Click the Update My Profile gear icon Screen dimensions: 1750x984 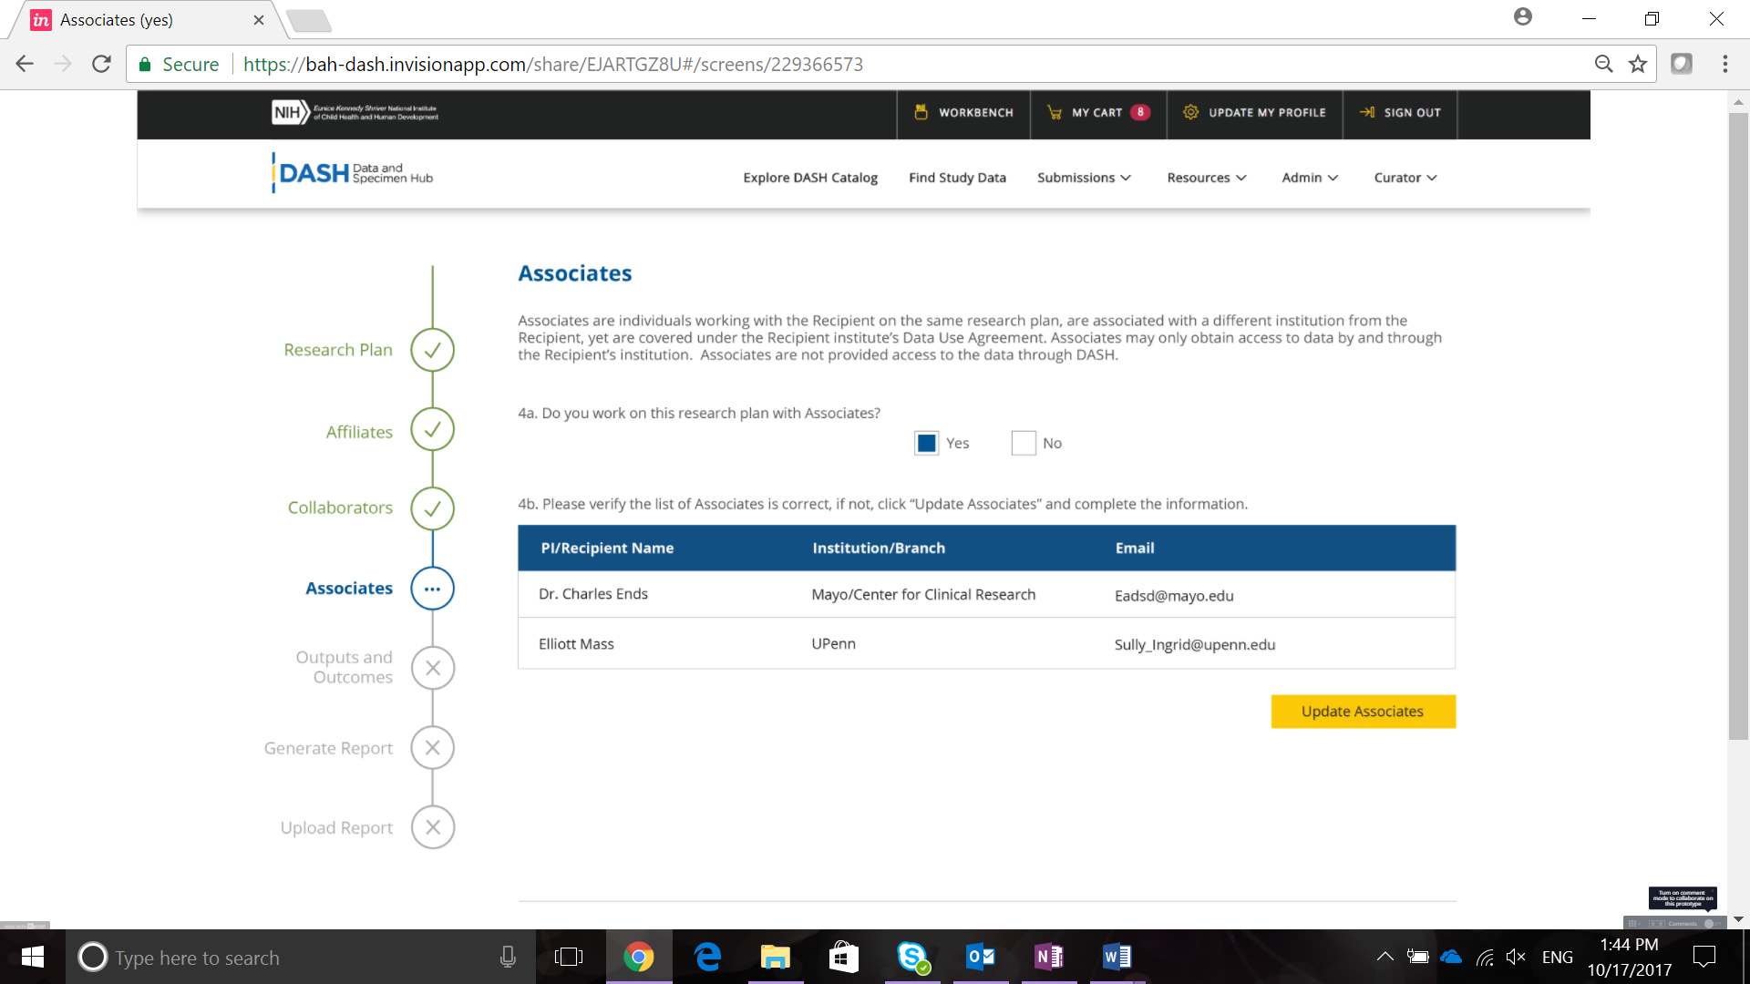pos(1190,112)
